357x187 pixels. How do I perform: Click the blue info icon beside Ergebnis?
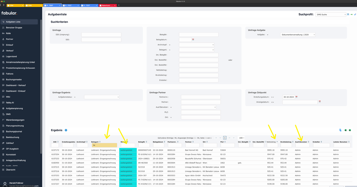pos(66,130)
